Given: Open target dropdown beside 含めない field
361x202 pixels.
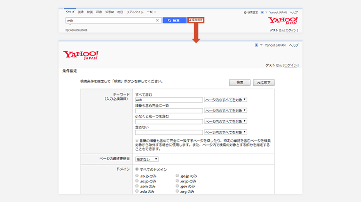Looking at the screenshot, I should (x=226, y=132).
